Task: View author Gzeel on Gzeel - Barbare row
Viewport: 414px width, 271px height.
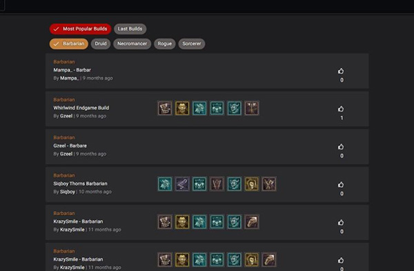Action: [66, 154]
